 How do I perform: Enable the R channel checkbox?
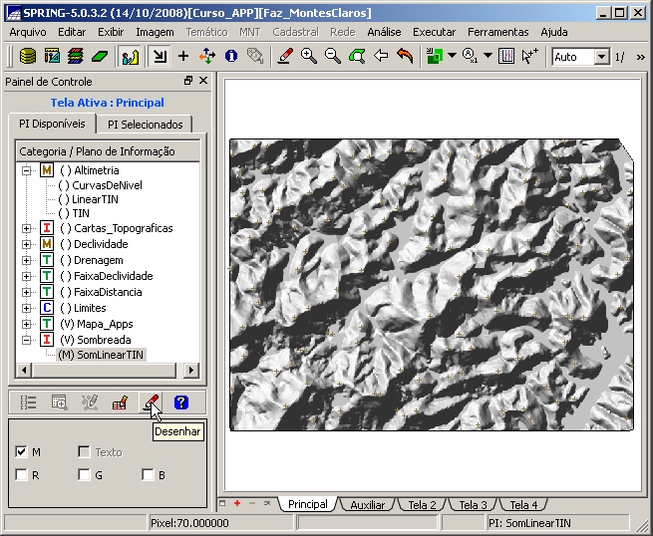click(x=22, y=475)
